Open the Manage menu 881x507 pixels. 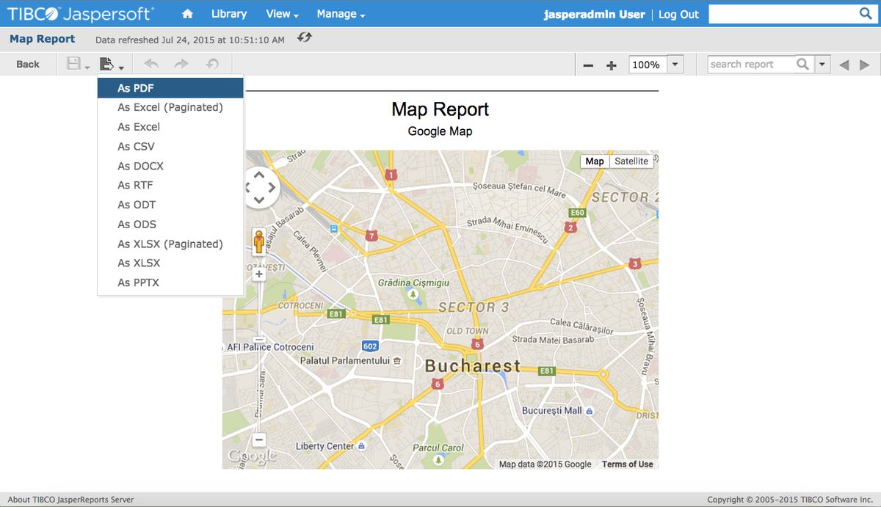click(336, 13)
